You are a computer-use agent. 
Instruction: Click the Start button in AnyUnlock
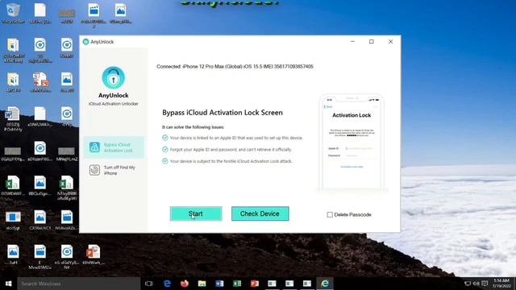(x=196, y=213)
